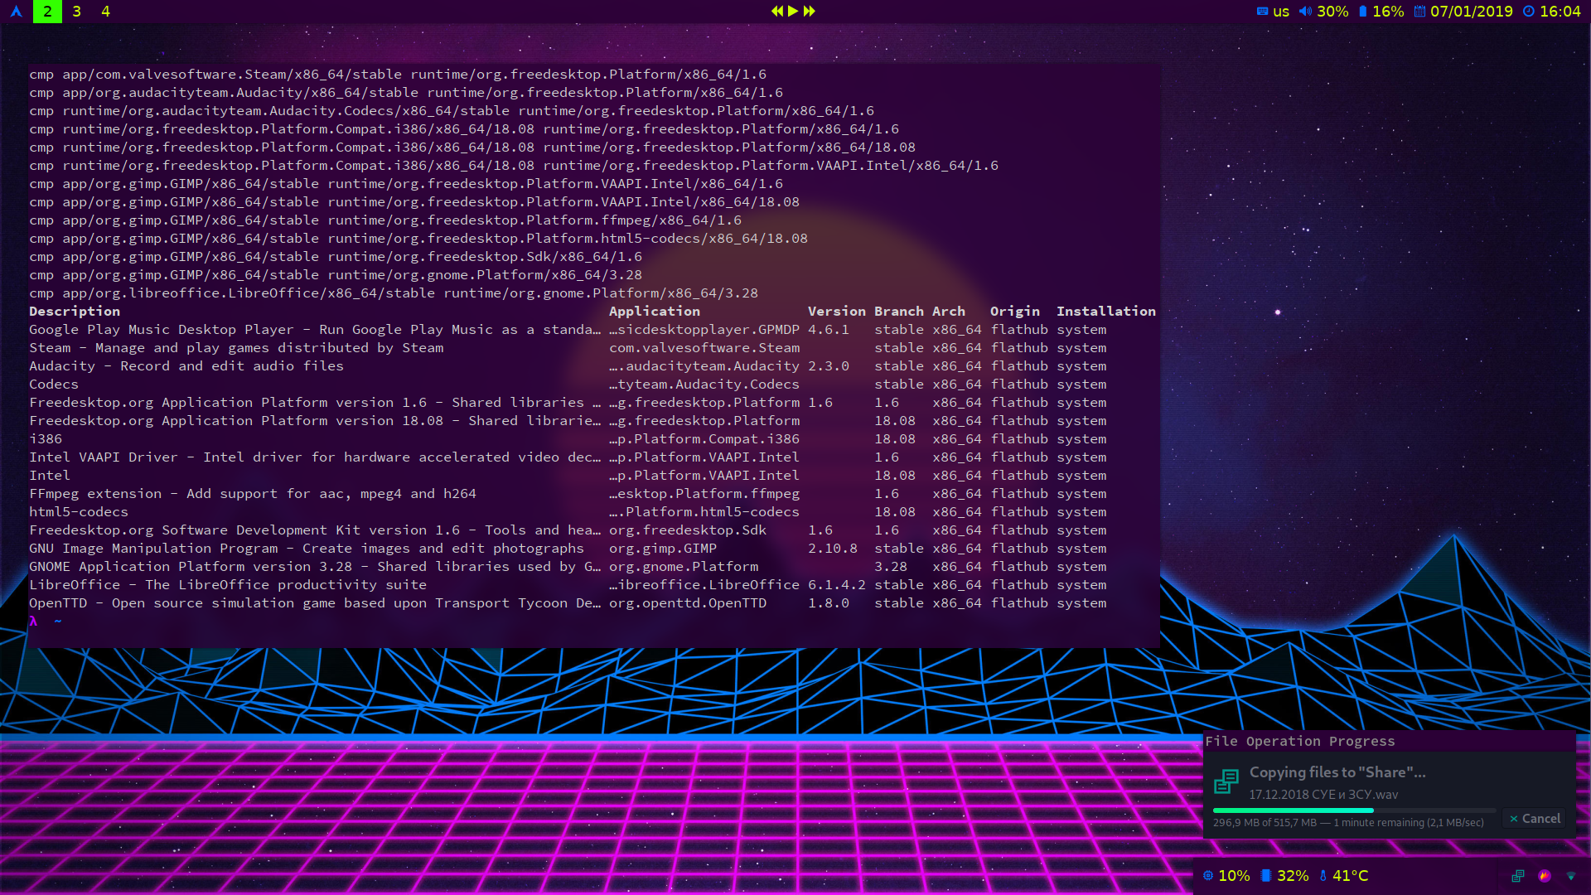The image size is (1591, 895).
Task: Click the previous track button in top bar
Action: [776, 11]
